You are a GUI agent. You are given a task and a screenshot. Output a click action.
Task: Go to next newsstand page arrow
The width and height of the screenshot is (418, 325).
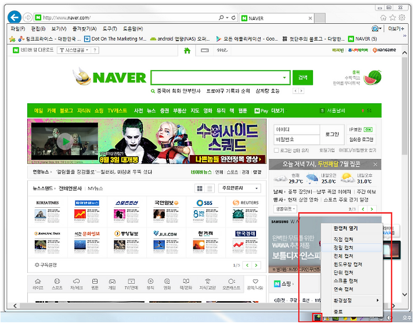click(256, 265)
